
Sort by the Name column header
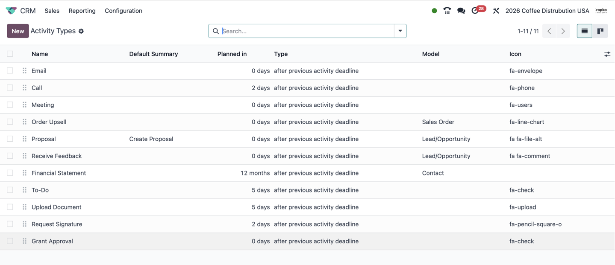click(40, 54)
